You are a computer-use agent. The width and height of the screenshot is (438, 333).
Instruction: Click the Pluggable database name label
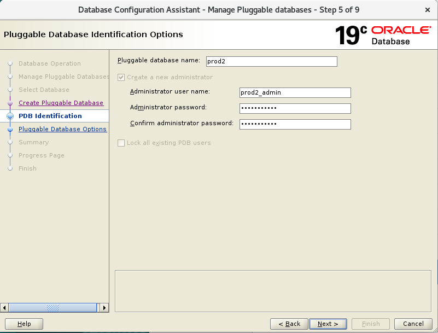pos(159,60)
